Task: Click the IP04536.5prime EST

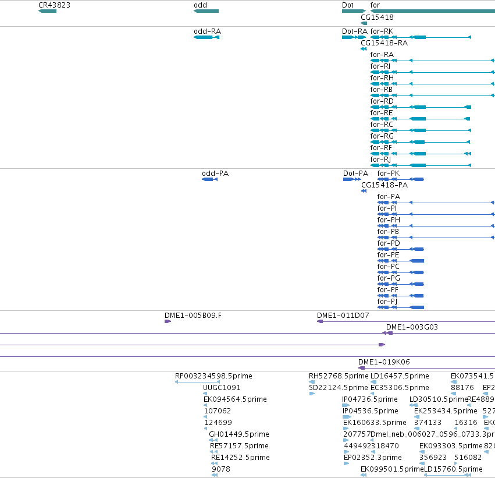Action: click(347, 417)
